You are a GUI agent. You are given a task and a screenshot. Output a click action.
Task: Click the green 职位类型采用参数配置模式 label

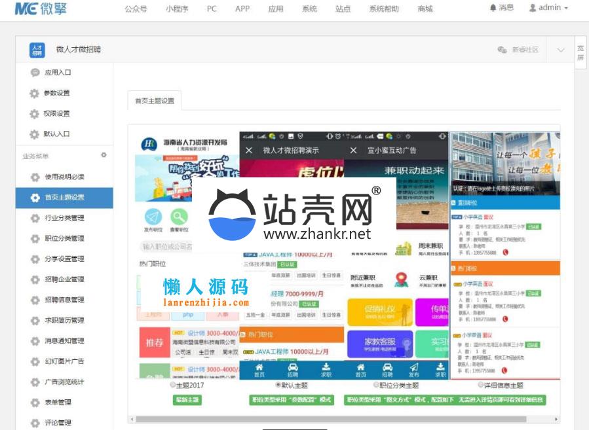click(x=291, y=400)
